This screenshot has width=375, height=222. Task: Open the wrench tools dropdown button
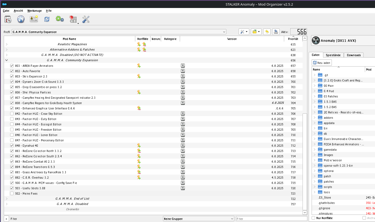[244, 32]
